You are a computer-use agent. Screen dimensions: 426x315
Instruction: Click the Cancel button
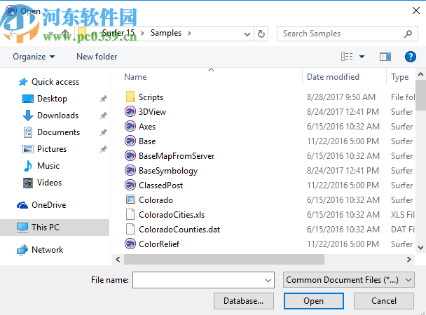tap(384, 301)
